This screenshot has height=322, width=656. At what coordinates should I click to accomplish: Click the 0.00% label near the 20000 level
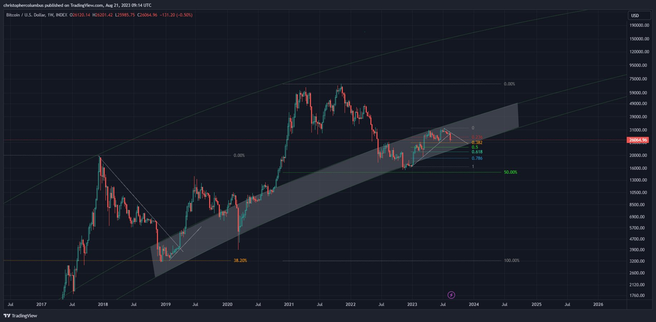click(x=239, y=155)
